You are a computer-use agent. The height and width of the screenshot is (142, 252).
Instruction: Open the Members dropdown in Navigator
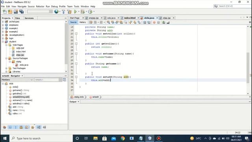coord(17,80)
